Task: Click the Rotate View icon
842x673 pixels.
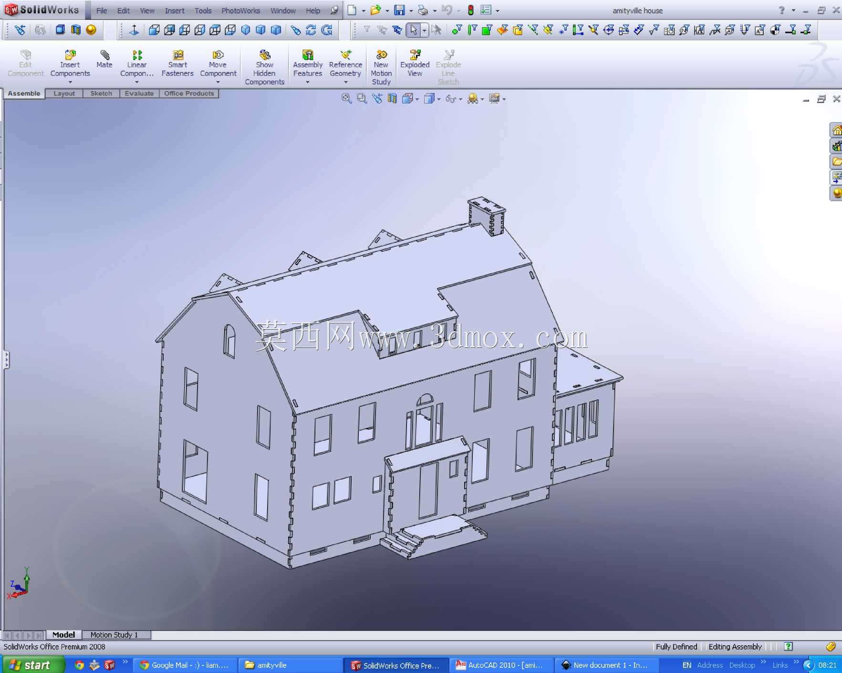Action: [x=311, y=30]
